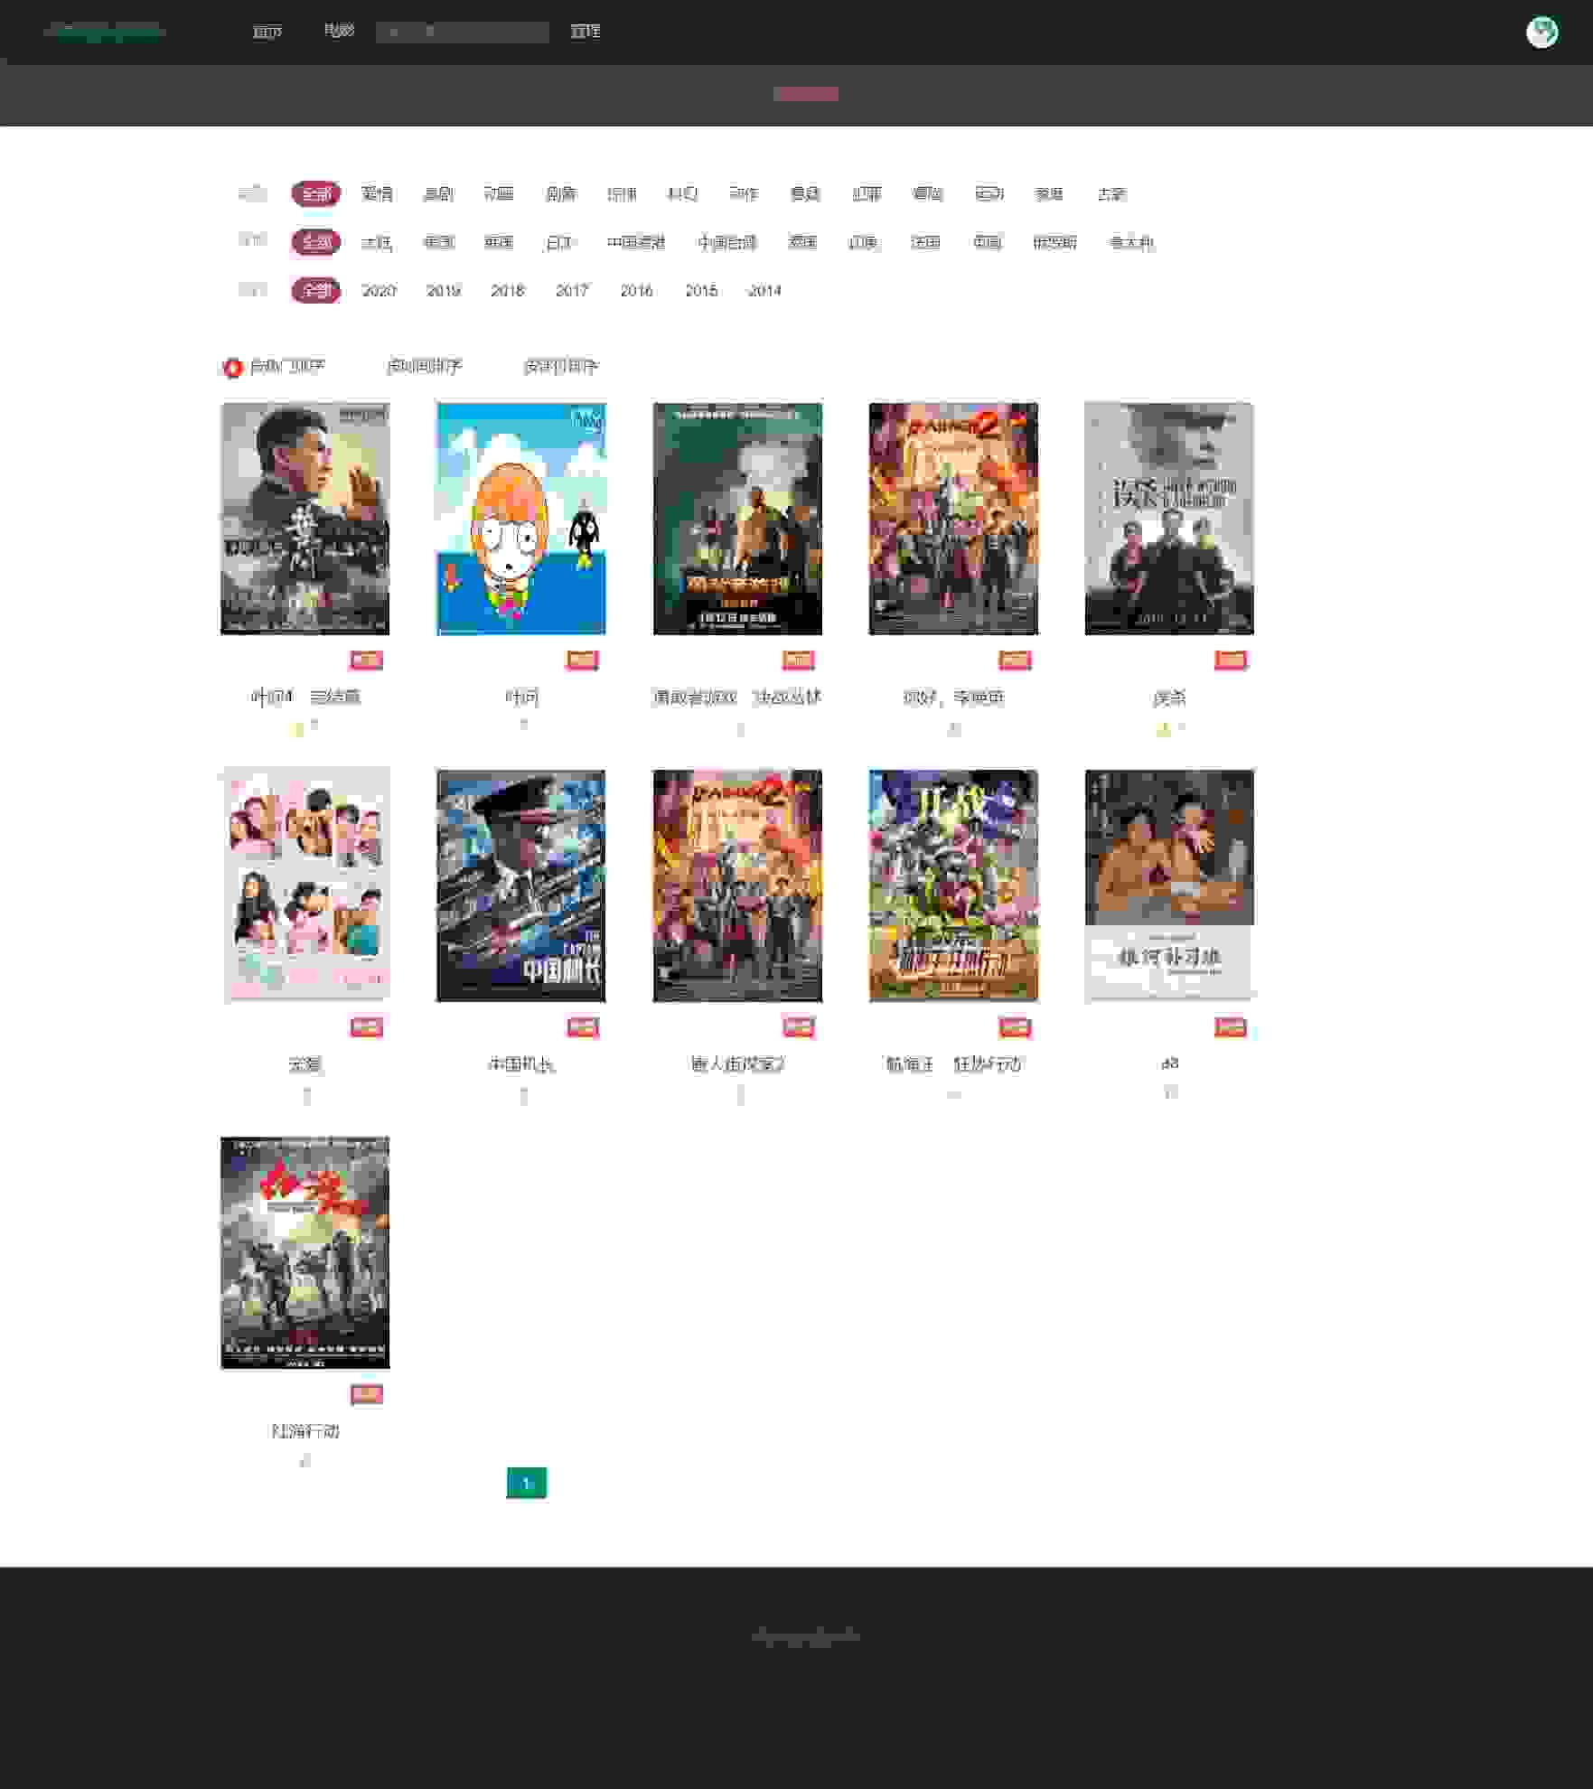The width and height of the screenshot is (1593, 1789).
Task: Filter by region 中国香港
Action: (x=636, y=242)
